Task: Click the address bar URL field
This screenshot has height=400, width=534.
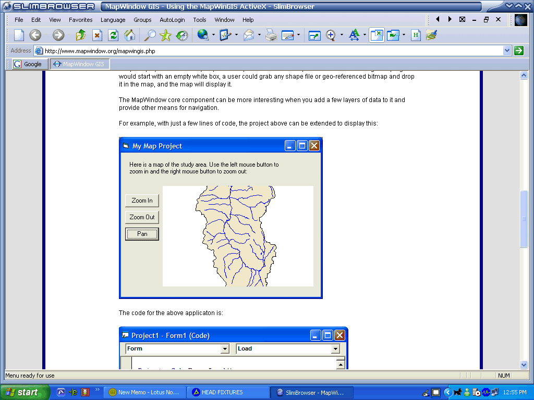Action: [271, 51]
